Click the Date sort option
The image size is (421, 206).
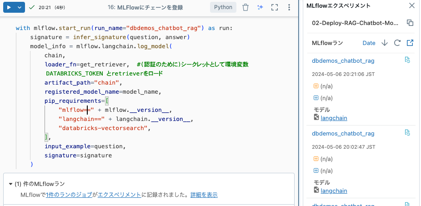point(369,43)
